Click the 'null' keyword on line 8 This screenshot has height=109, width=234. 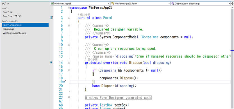pyautogui.click(x=188, y=37)
